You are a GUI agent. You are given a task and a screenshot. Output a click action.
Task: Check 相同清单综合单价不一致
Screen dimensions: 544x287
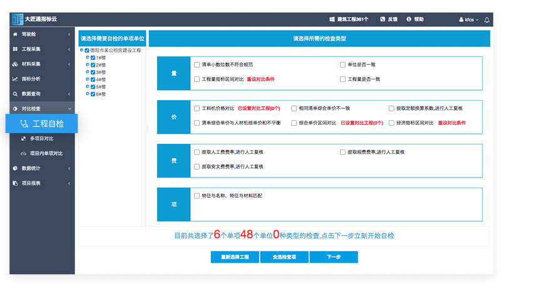click(294, 109)
